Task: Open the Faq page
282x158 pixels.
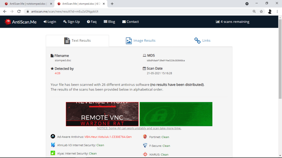Action: click(x=92, y=22)
